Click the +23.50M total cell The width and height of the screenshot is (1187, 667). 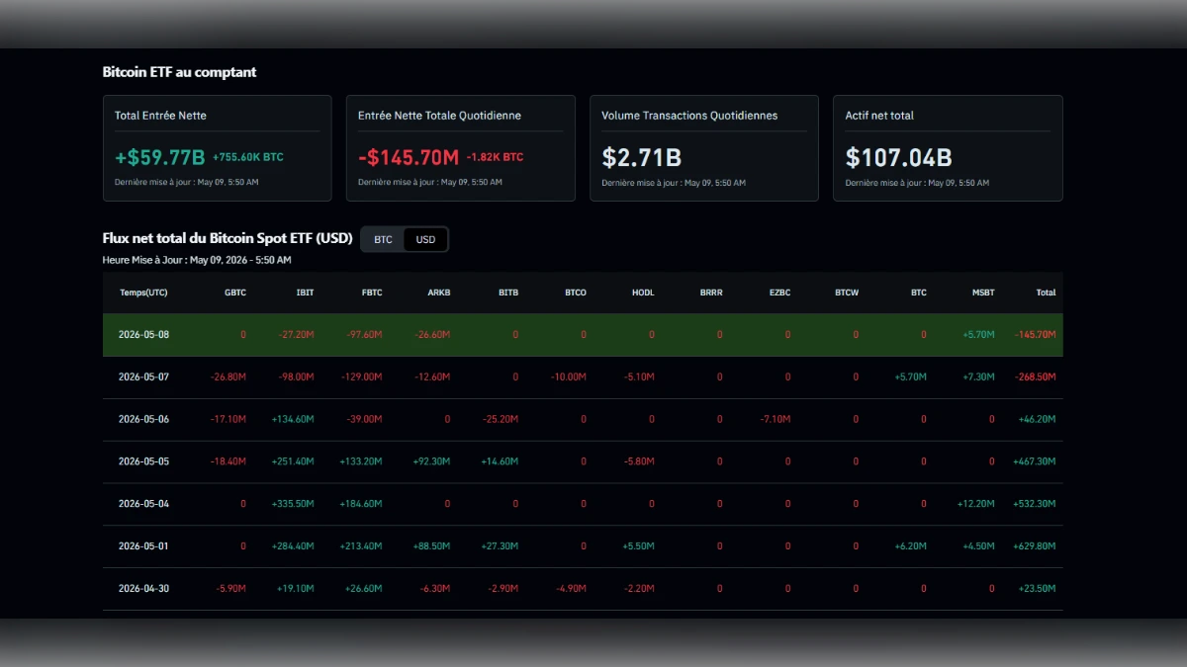(x=1037, y=589)
